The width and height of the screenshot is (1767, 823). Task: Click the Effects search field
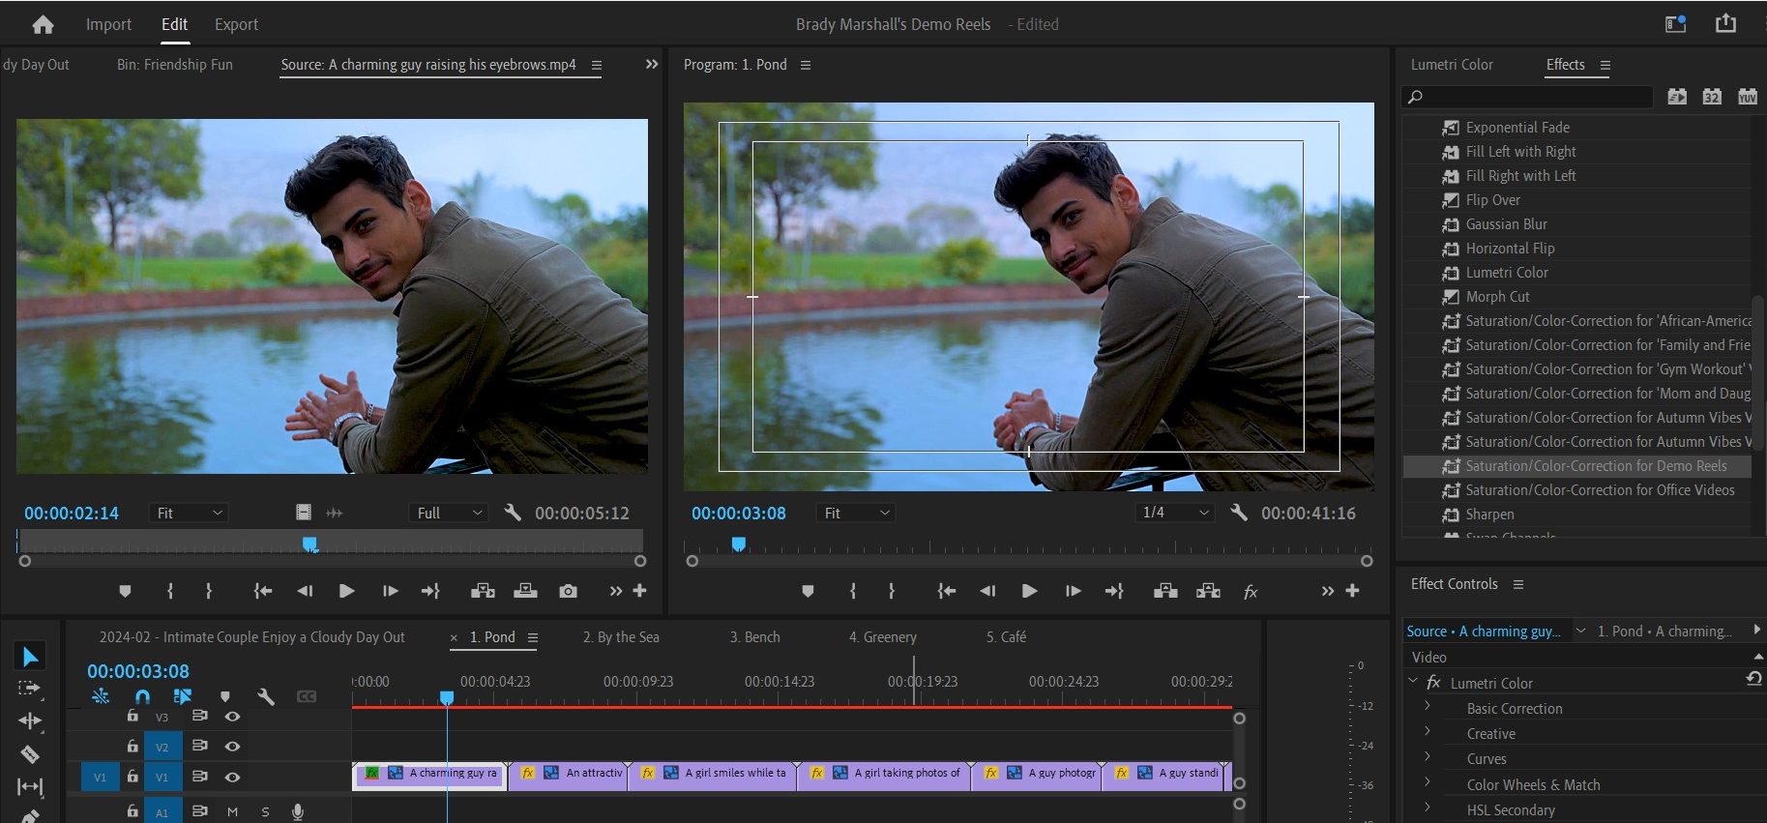pos(1527,97)
